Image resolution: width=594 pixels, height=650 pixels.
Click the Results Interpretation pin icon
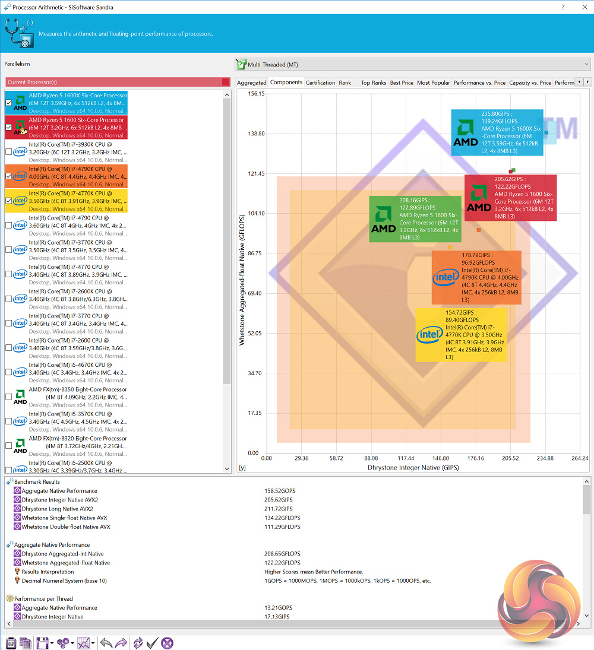click(17, 571)
